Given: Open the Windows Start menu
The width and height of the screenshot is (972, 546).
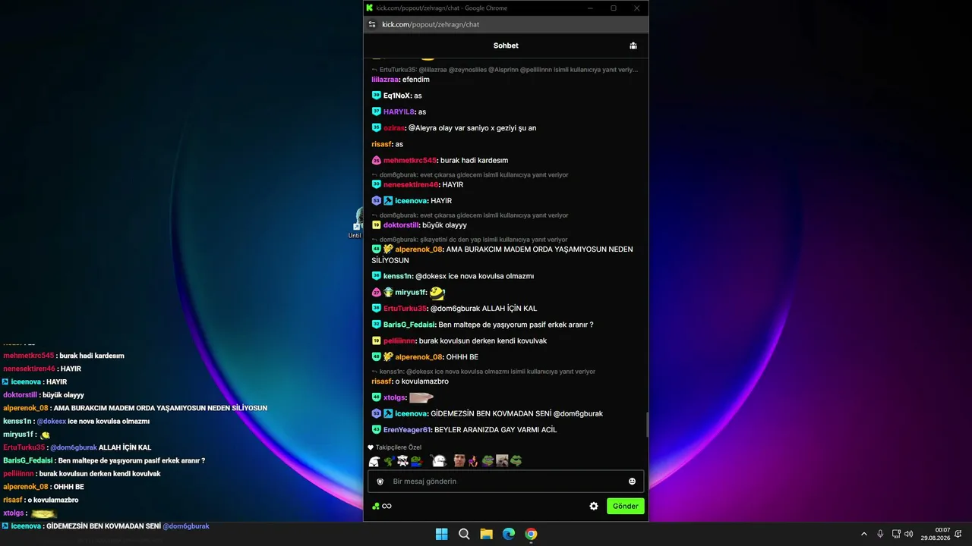Looking at the screenshot, I should point(441,534).
